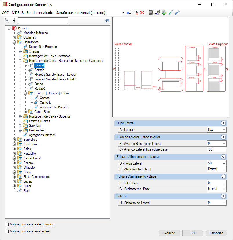Click the Cancelar button
The width and height of the screenshot is (233, 240).
216,233
